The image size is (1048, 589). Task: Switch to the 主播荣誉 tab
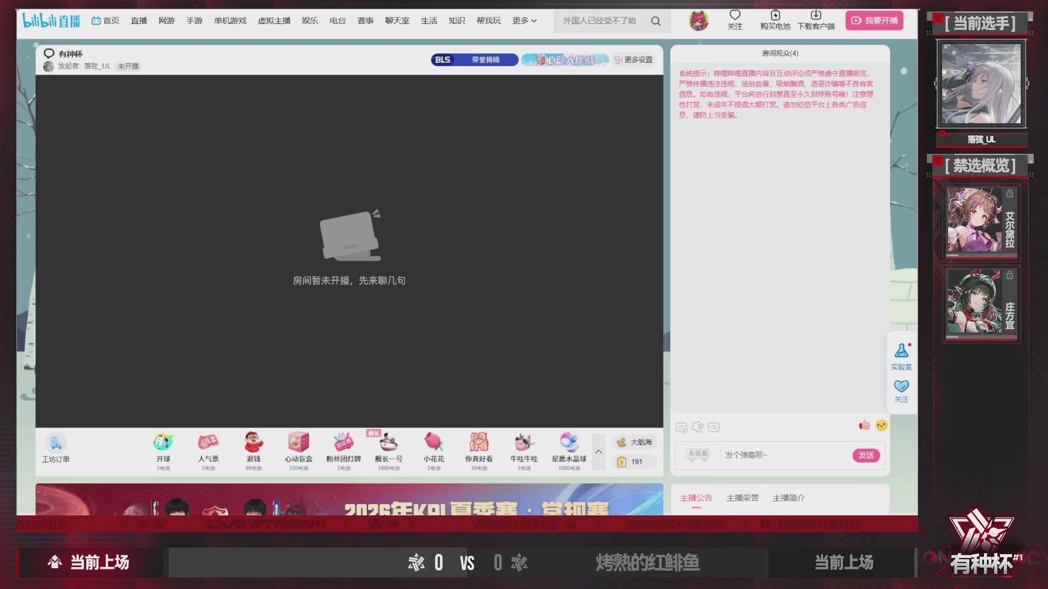tap(742, 497)
